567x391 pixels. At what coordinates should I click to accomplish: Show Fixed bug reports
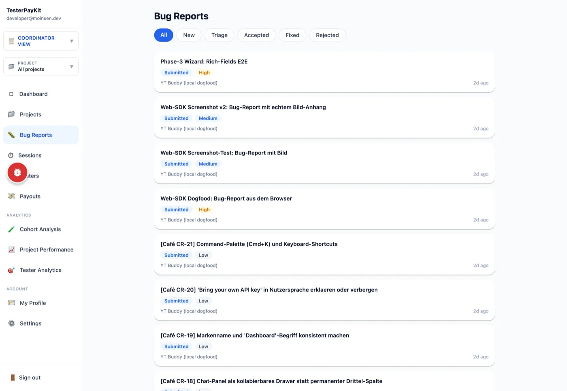tap(292, 35)
